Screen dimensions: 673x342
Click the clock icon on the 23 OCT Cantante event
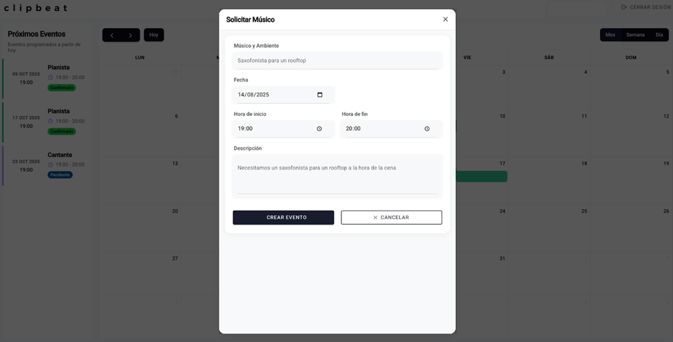click(49, 165)
